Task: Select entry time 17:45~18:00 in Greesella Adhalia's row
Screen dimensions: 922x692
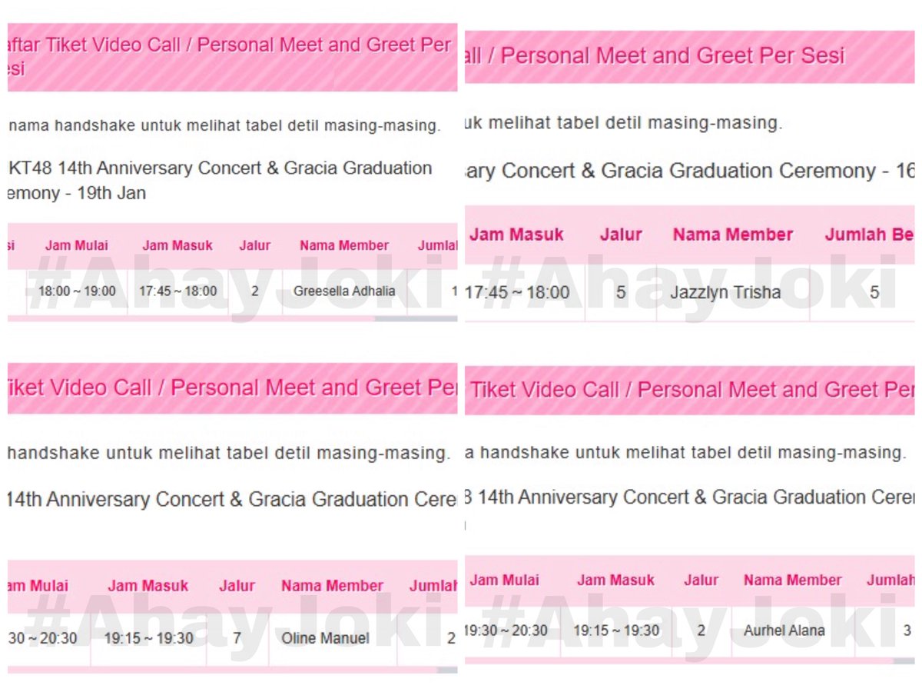Action: (178, 291)
